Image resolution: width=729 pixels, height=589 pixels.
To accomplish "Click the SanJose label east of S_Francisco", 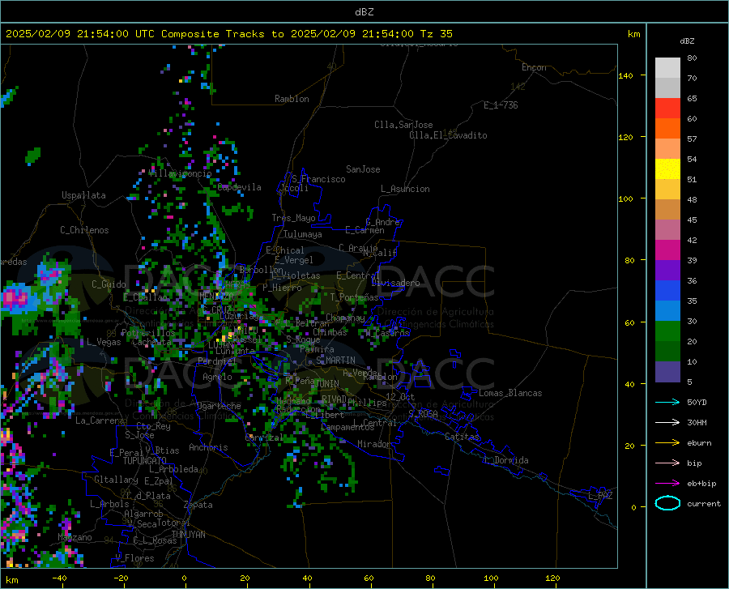I will point(363,169).
